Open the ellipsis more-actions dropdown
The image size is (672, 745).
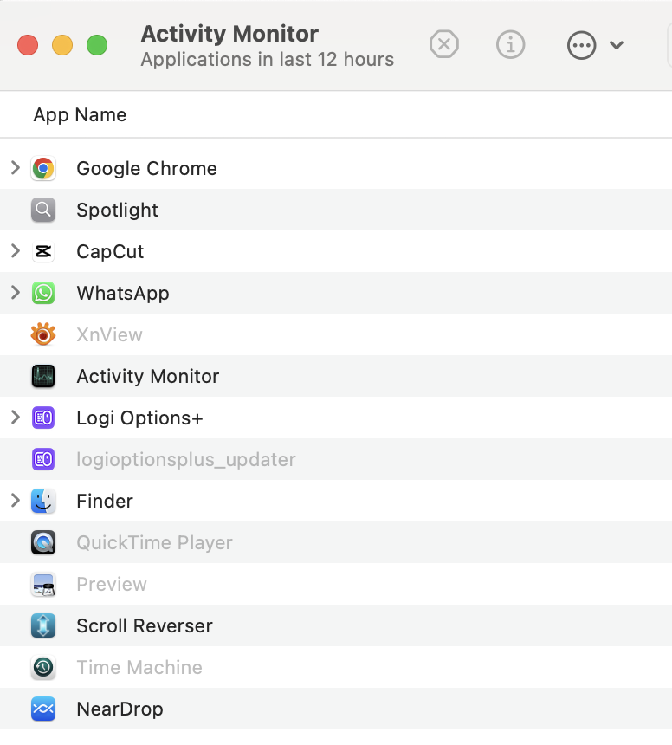pyautogui.click(x=595, y=45)
